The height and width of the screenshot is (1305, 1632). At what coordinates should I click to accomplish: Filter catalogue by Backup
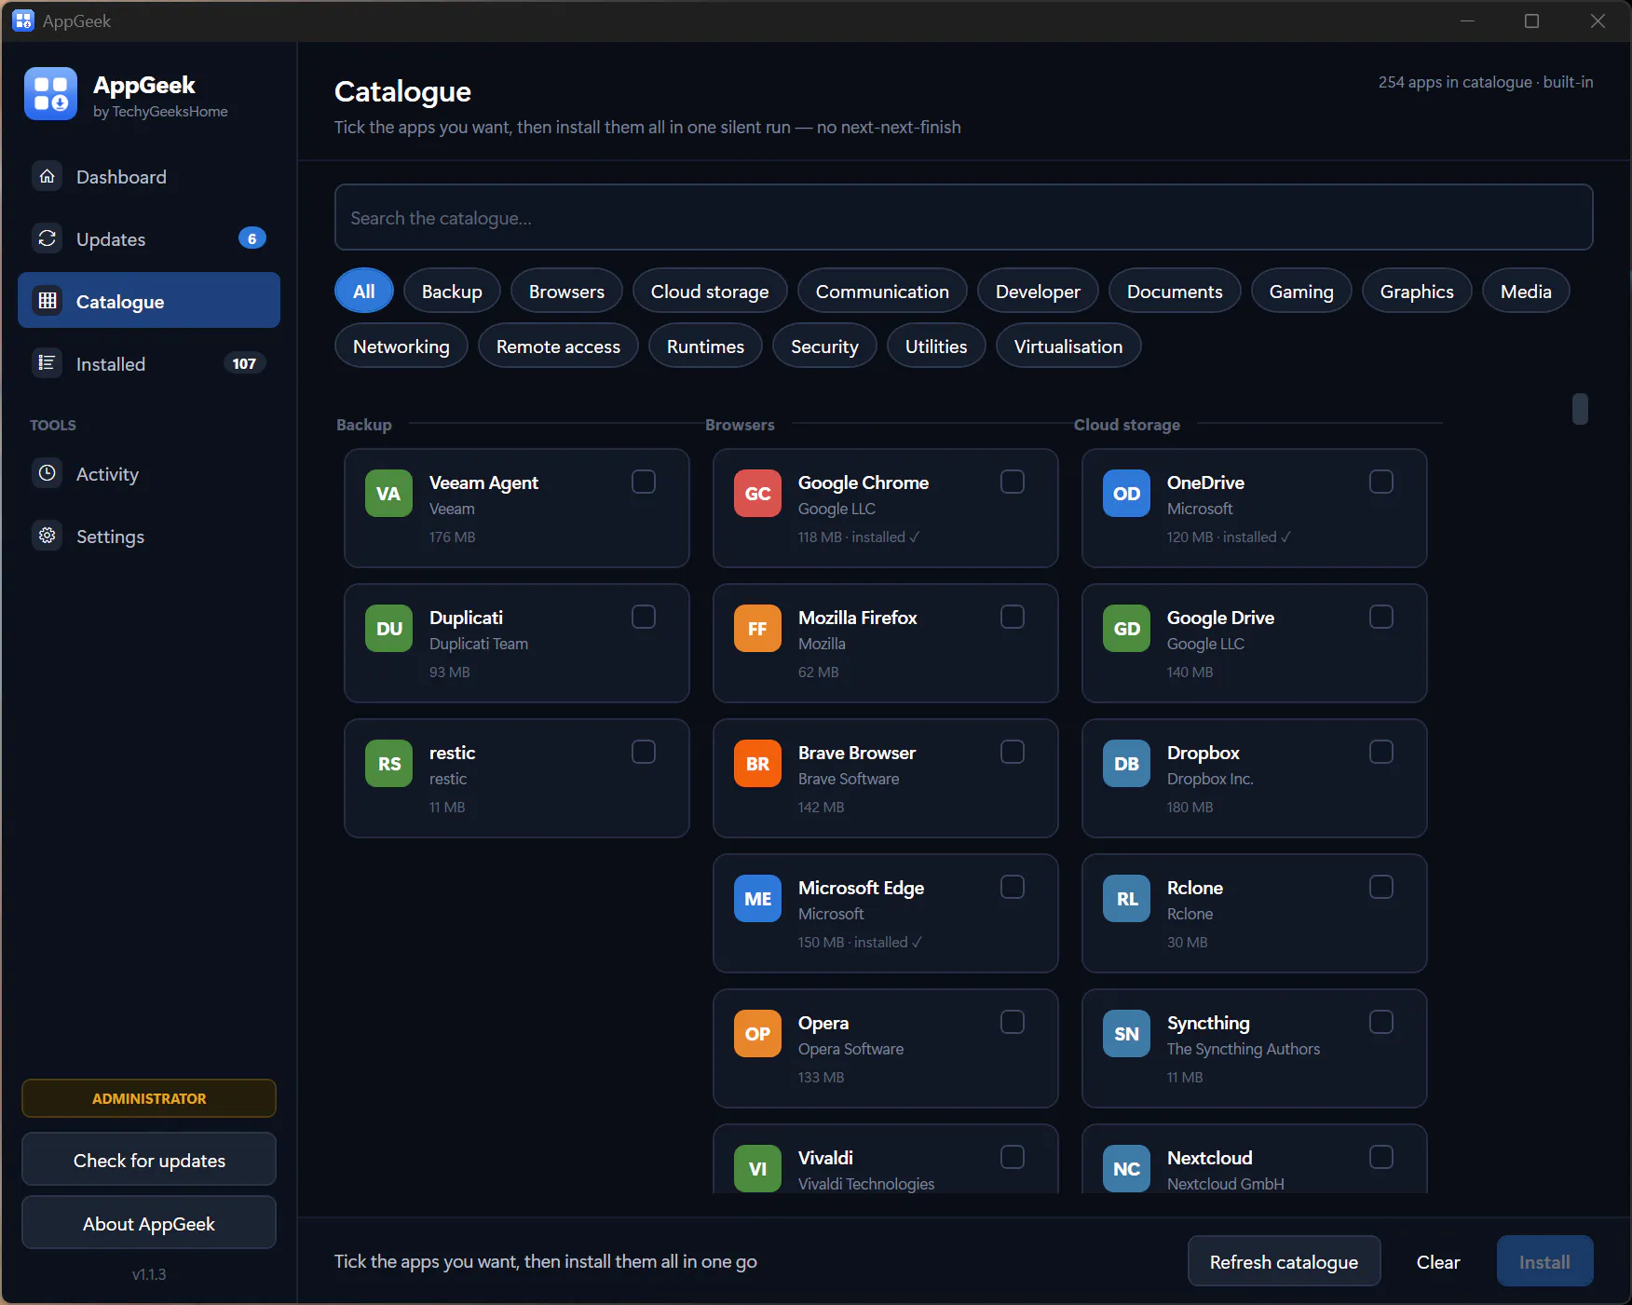click(452, 291)
